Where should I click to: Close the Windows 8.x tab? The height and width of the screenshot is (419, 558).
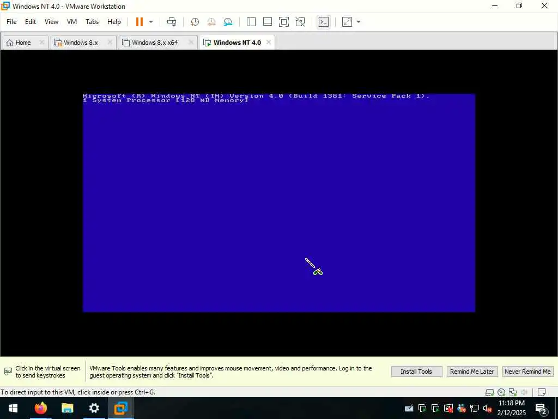click(x=110, y=43)
